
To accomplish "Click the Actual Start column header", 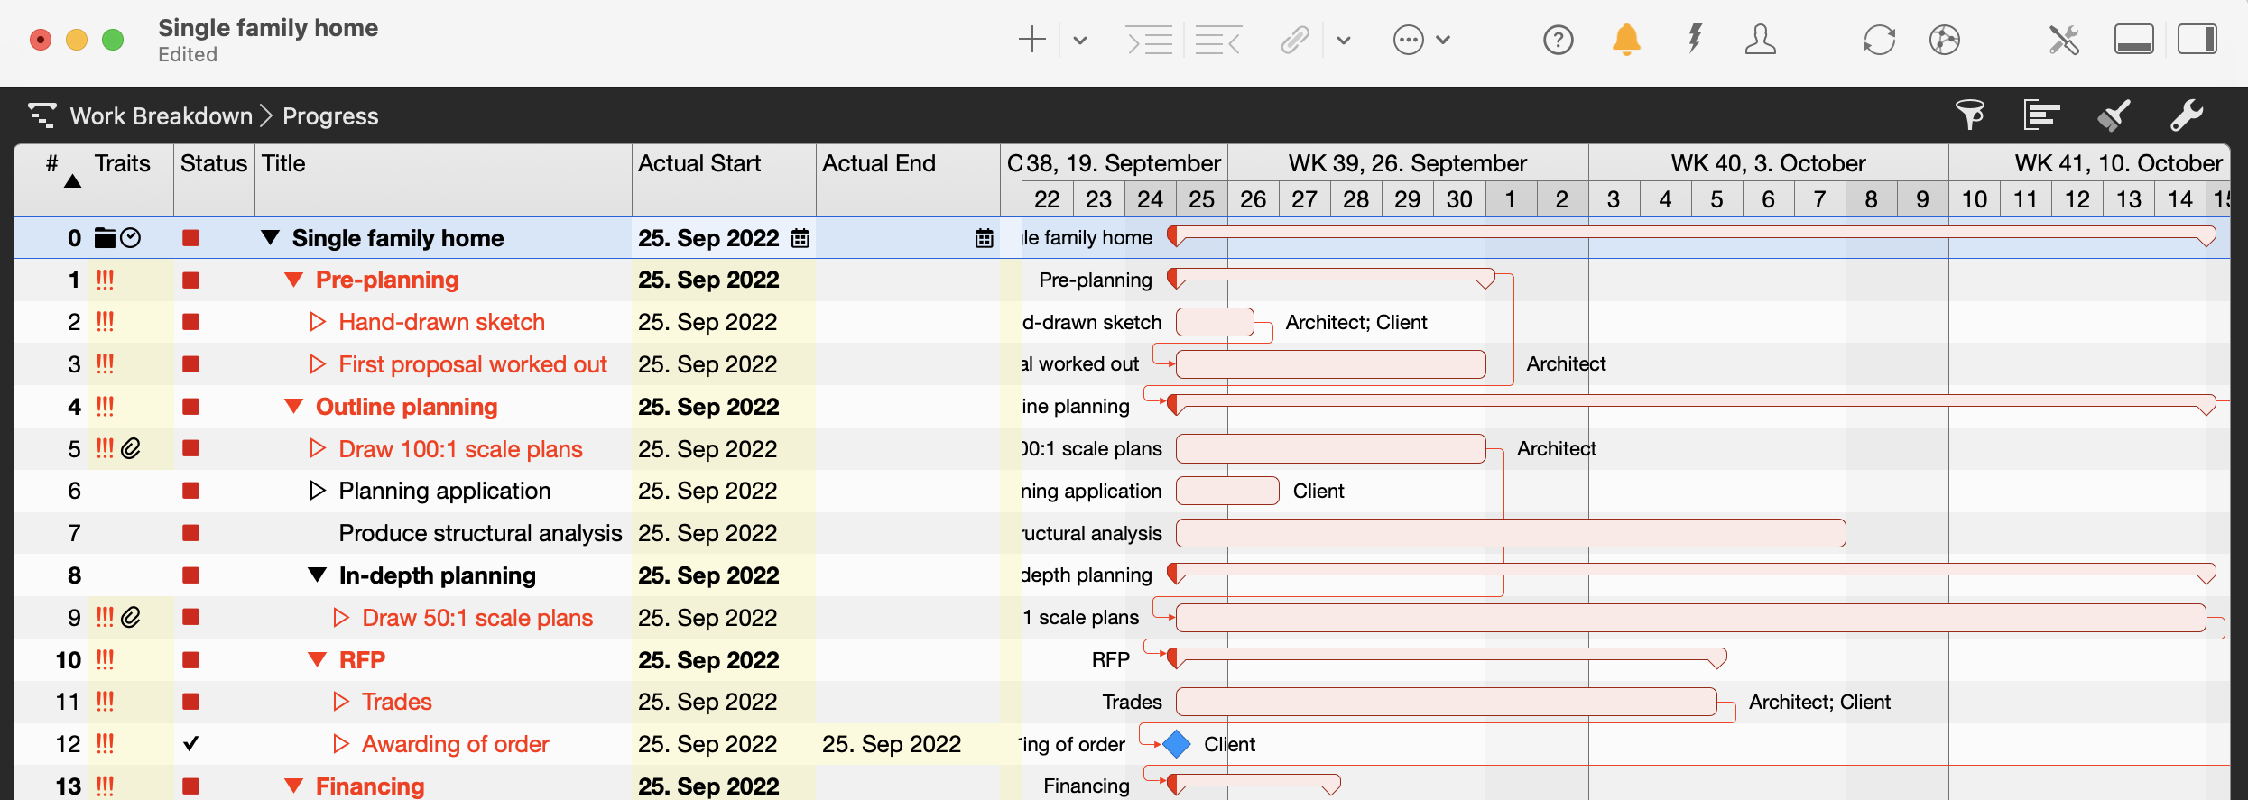I will pos(699,163).
